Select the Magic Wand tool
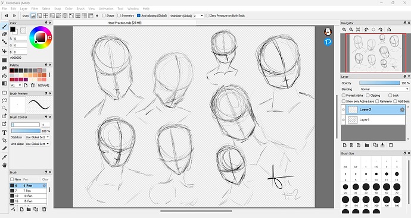The width and height of the screenshot is (411, 218). [x=4, y=108]
